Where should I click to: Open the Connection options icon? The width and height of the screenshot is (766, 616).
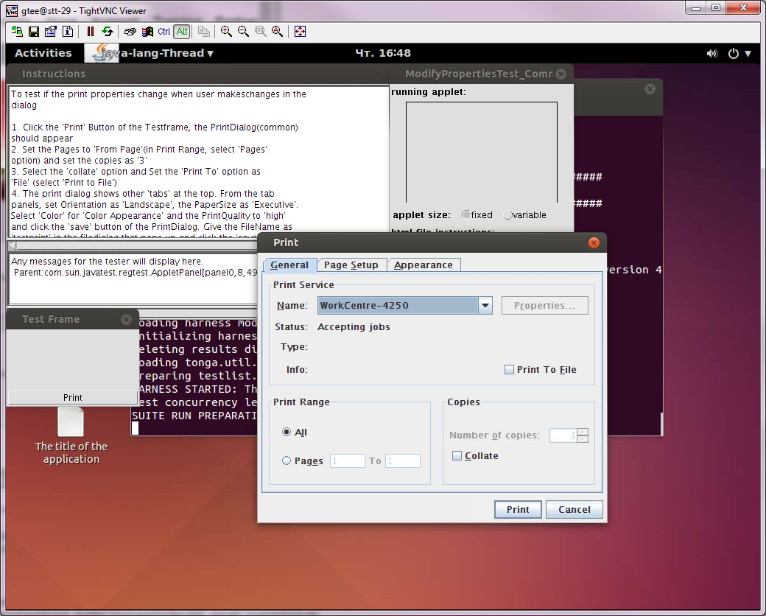[50, 32]
